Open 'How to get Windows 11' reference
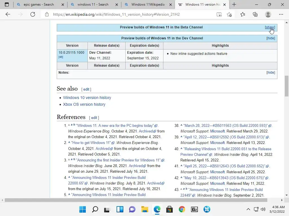Image resolution: width=289 pixels, height=216 pixels. pos(93,143)
